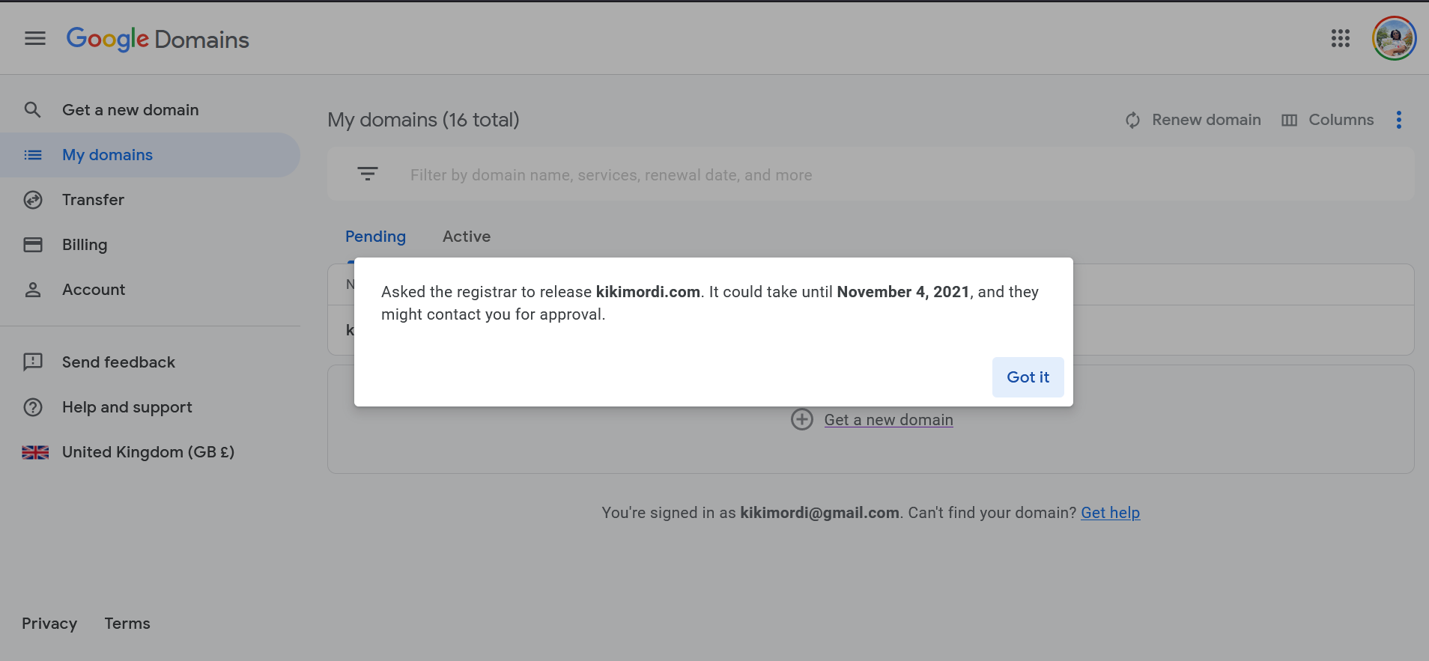The width and height of the screenshot is (1429, 661).
Task: Switch to the Pending tab
Action: [x=375, y=237]
